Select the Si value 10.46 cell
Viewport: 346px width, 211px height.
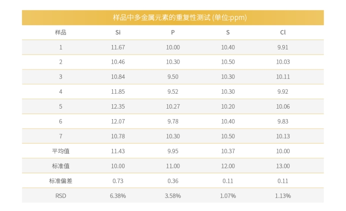tap(118, 62)
